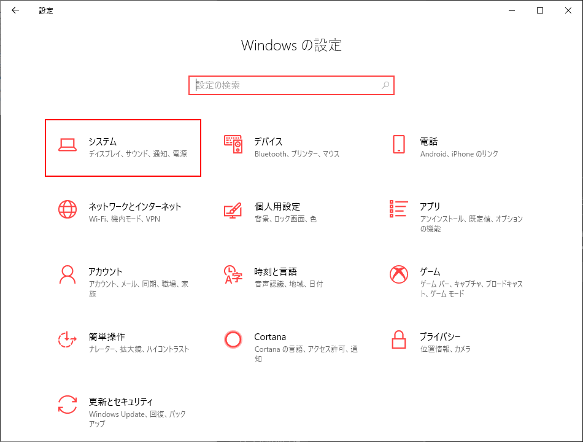Screen dimensions: 583x442
Task: Open the ゲーム Xbox icon
Action: (398, 274)
